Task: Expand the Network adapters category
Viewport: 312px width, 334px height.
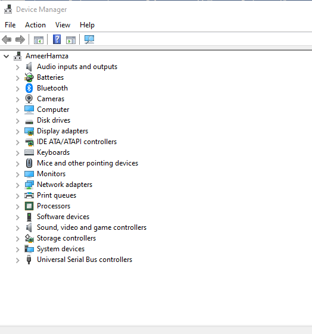Action: [x=18, y=185]
